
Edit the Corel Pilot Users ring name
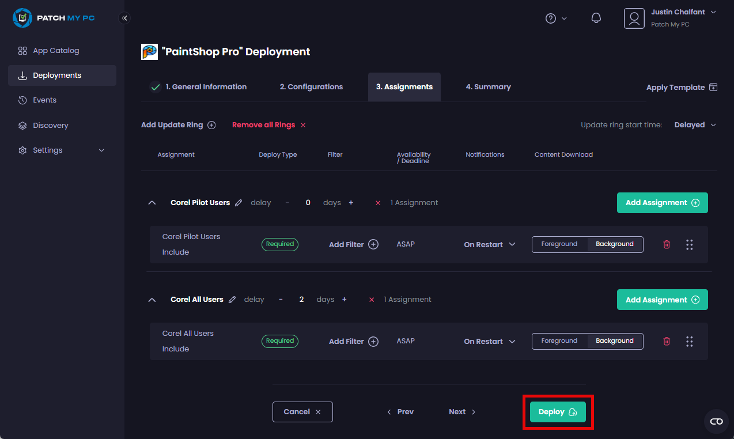click(x=239, y=203)
